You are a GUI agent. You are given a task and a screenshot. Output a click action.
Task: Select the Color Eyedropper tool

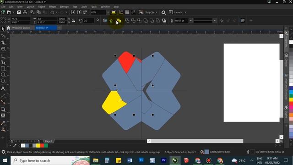(x=3, y=123)
